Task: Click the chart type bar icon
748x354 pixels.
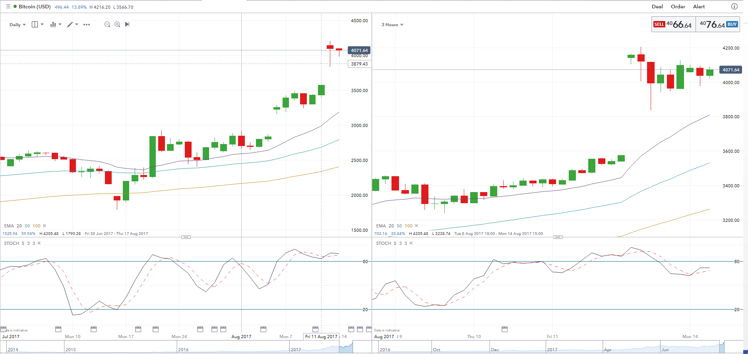Action: pyautogui.click(x=53, y=25)
